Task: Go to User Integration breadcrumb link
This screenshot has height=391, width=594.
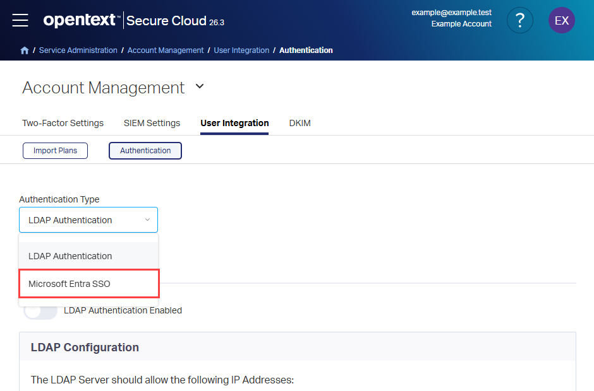Action: [x=241, y=50]
